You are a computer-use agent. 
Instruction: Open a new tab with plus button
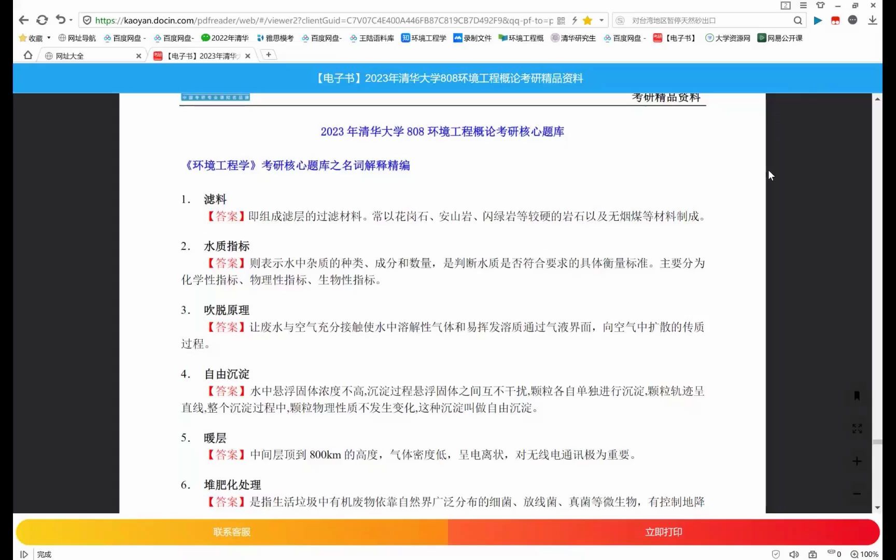(x=269, y=54)
